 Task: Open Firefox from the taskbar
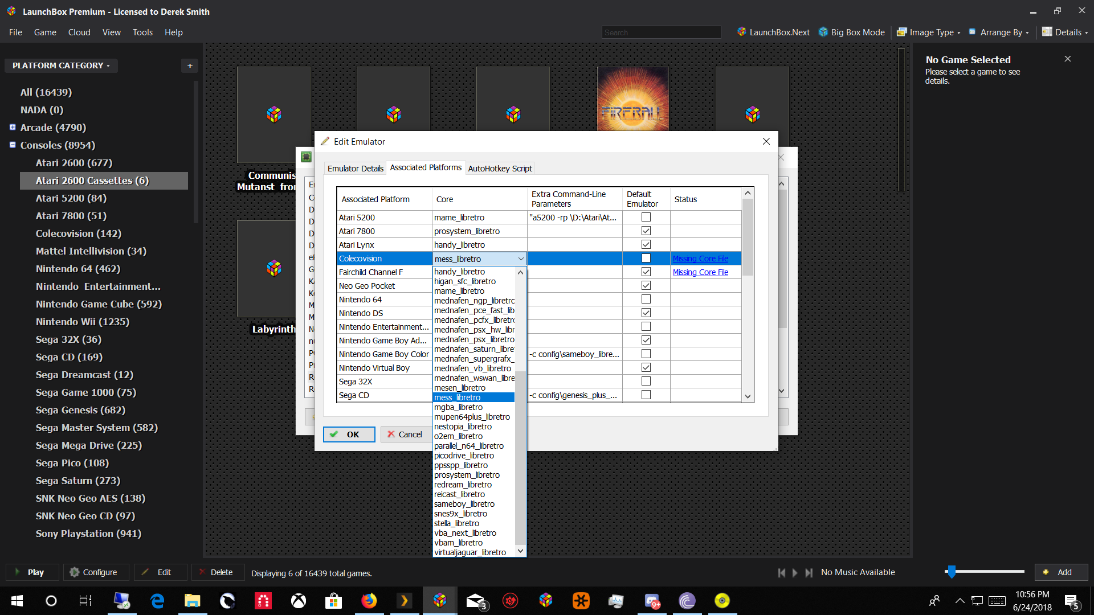(369, 601)
